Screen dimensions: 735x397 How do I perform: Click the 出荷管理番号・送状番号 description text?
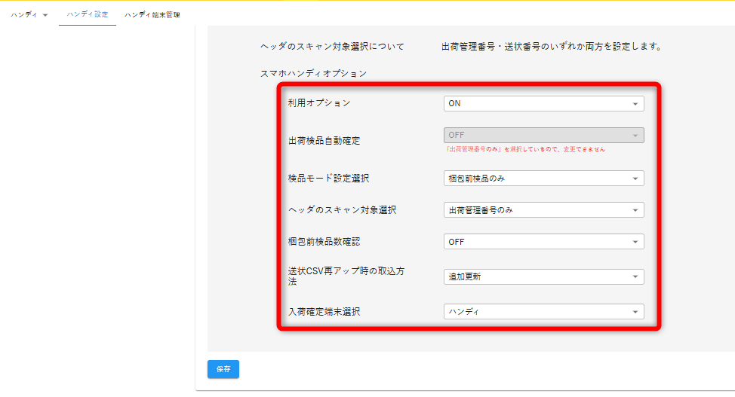pyautogui.click(x=552, y=47)
